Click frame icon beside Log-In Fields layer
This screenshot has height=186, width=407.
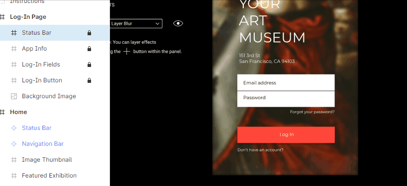pos(14,64)
